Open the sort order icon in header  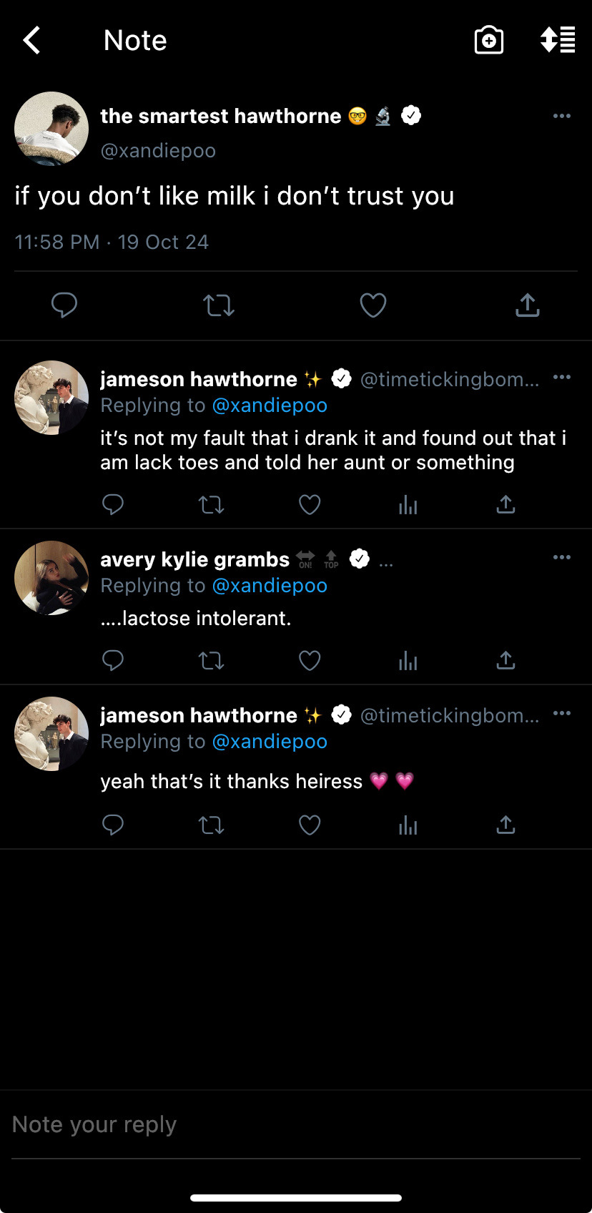point(558,41)
